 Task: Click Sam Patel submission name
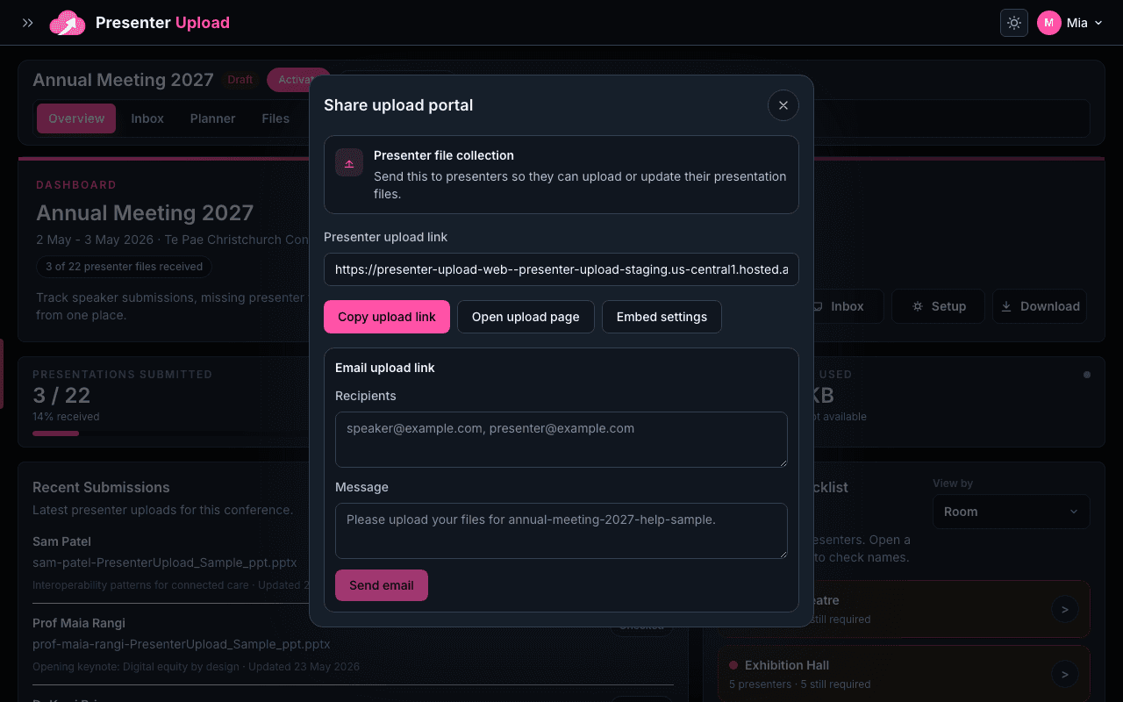[61, 541]
